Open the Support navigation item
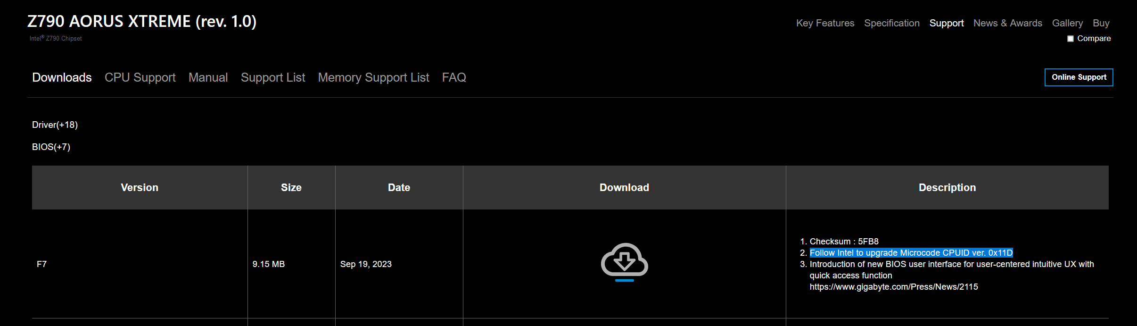1137x326 pixels. point(947,23)
